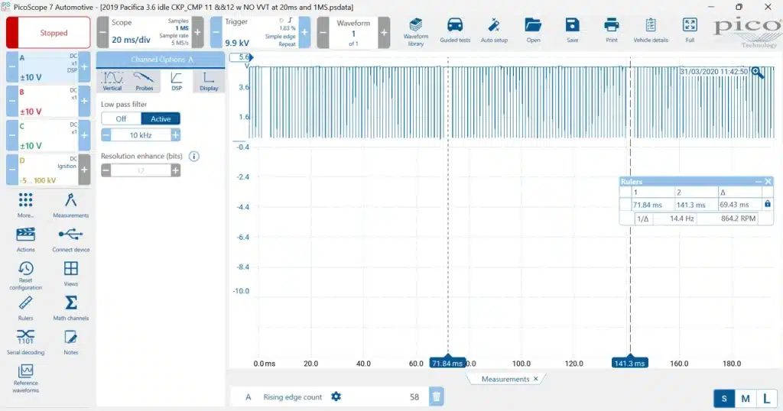Screen dimensions: 783x411
Task: Open Rising edge count measurement settings gear
Action: click(x=336, y=396)
